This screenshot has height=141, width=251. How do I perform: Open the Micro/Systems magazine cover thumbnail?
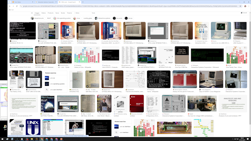tap(48, 103)
